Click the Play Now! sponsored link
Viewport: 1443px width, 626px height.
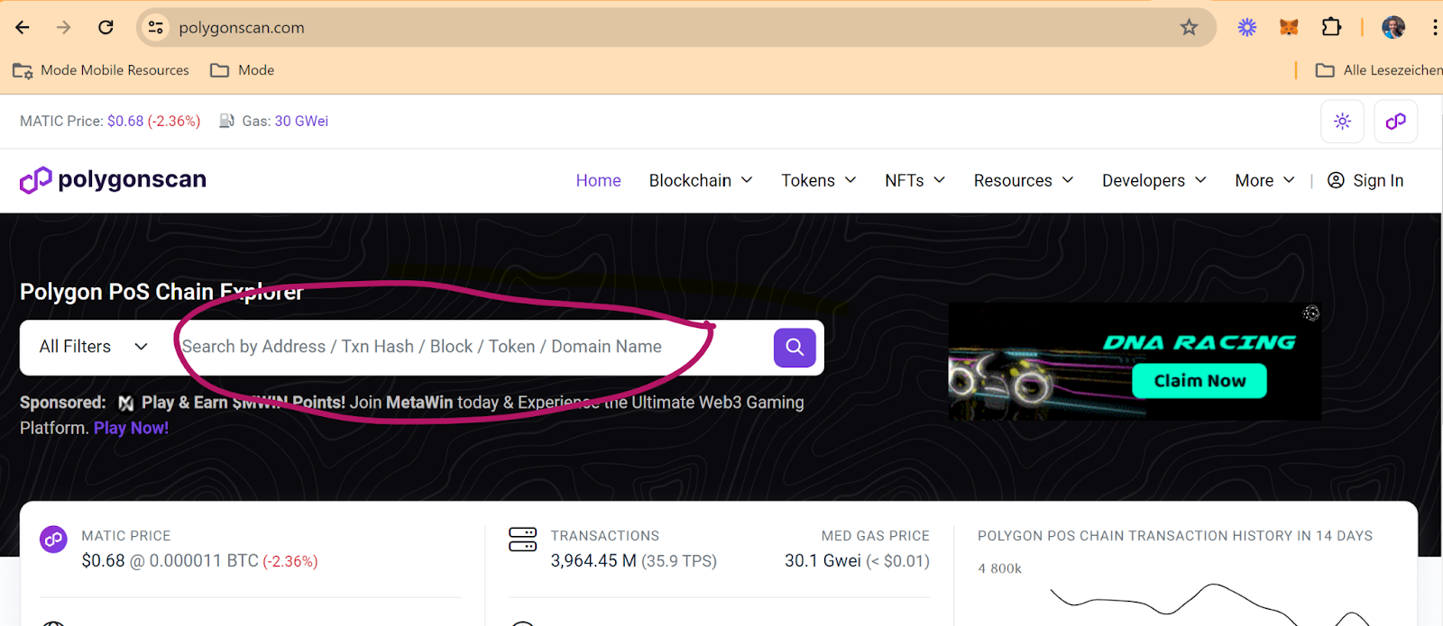click(x=131, y=428)
